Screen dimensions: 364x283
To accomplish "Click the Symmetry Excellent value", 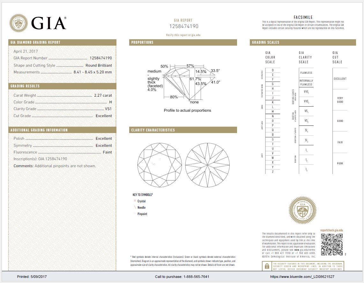I will coord(104,145).
